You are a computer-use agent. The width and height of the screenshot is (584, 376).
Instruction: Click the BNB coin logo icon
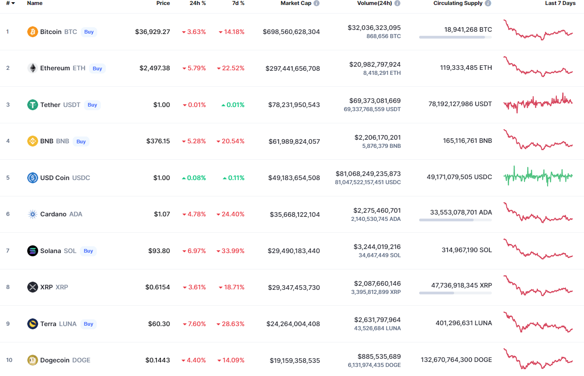point(33,141)
